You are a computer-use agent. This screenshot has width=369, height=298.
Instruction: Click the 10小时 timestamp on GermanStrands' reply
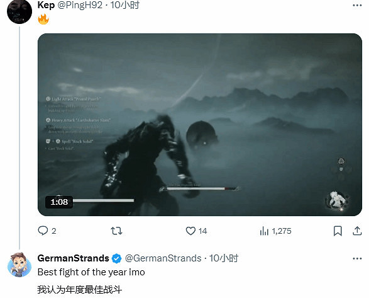[224, 258]
